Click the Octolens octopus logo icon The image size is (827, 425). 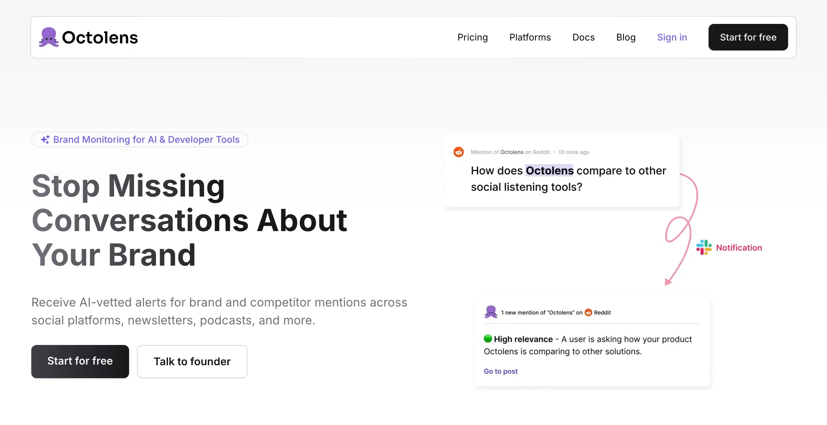click(49, 37)
